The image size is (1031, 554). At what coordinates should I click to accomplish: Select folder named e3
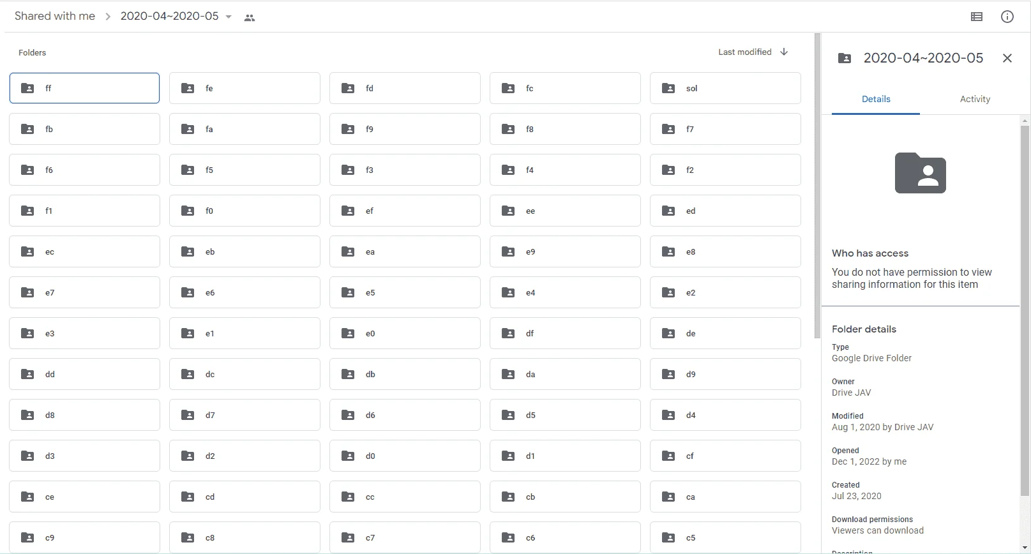[x=84, y=333]
